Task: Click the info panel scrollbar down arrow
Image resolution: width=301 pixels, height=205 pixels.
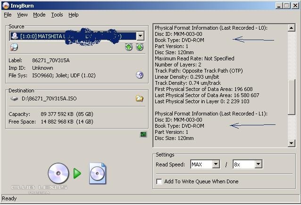Action: [292, 142]
